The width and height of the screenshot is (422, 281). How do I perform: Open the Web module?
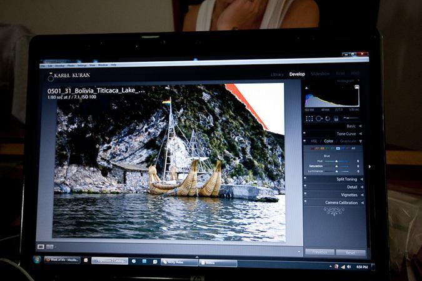pos(355,73)
